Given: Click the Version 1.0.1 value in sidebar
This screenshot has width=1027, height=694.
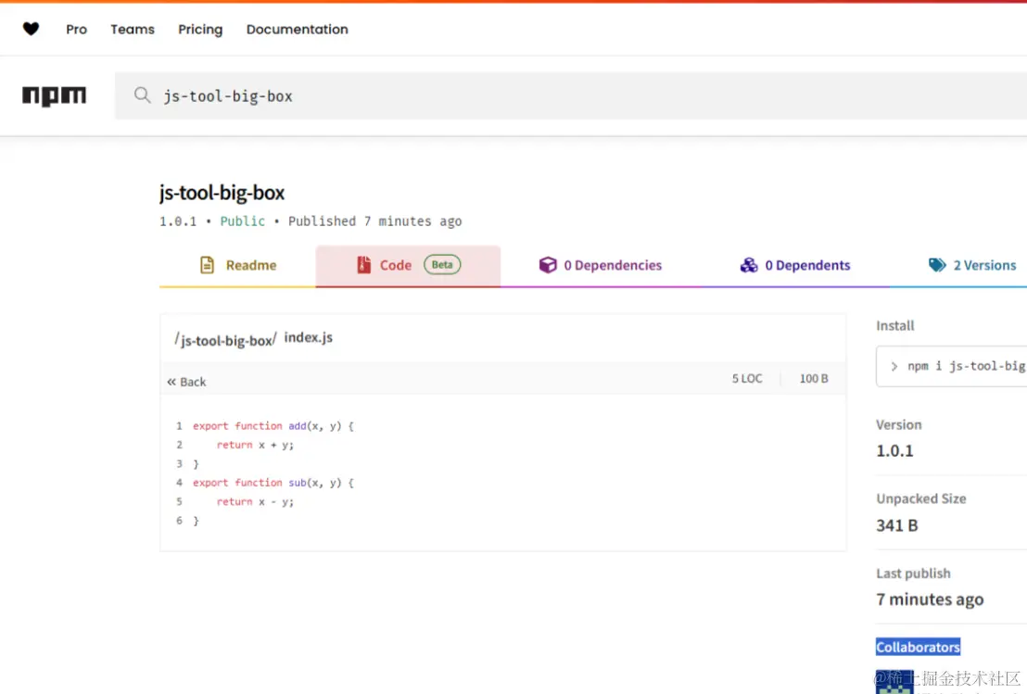Looking at the screenshot, I should pyautogui.click(x=894, y=451).
